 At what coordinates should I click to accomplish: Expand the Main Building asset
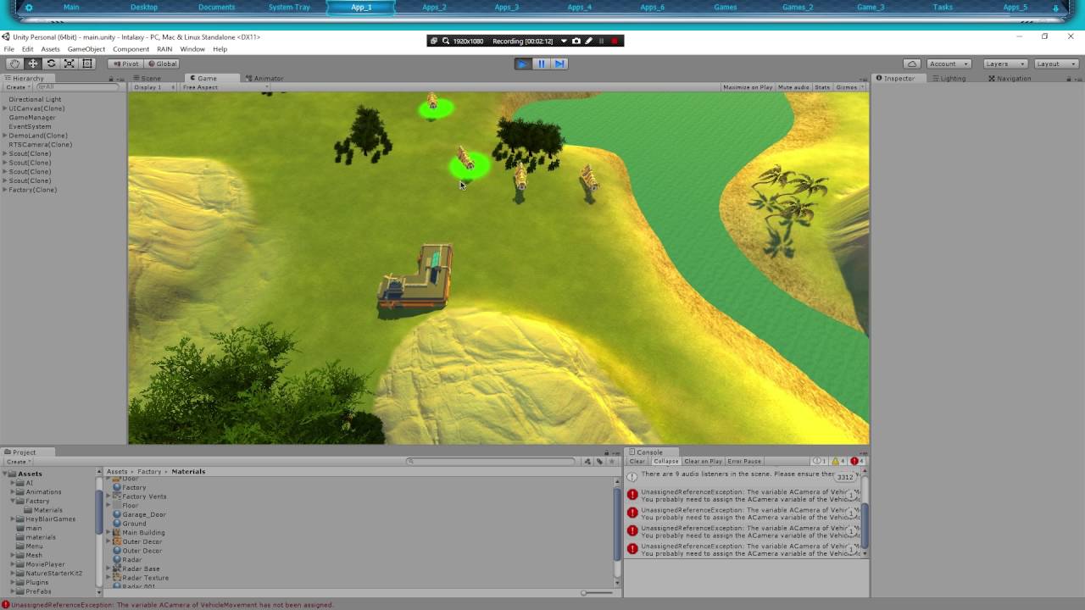coord(108,533)
